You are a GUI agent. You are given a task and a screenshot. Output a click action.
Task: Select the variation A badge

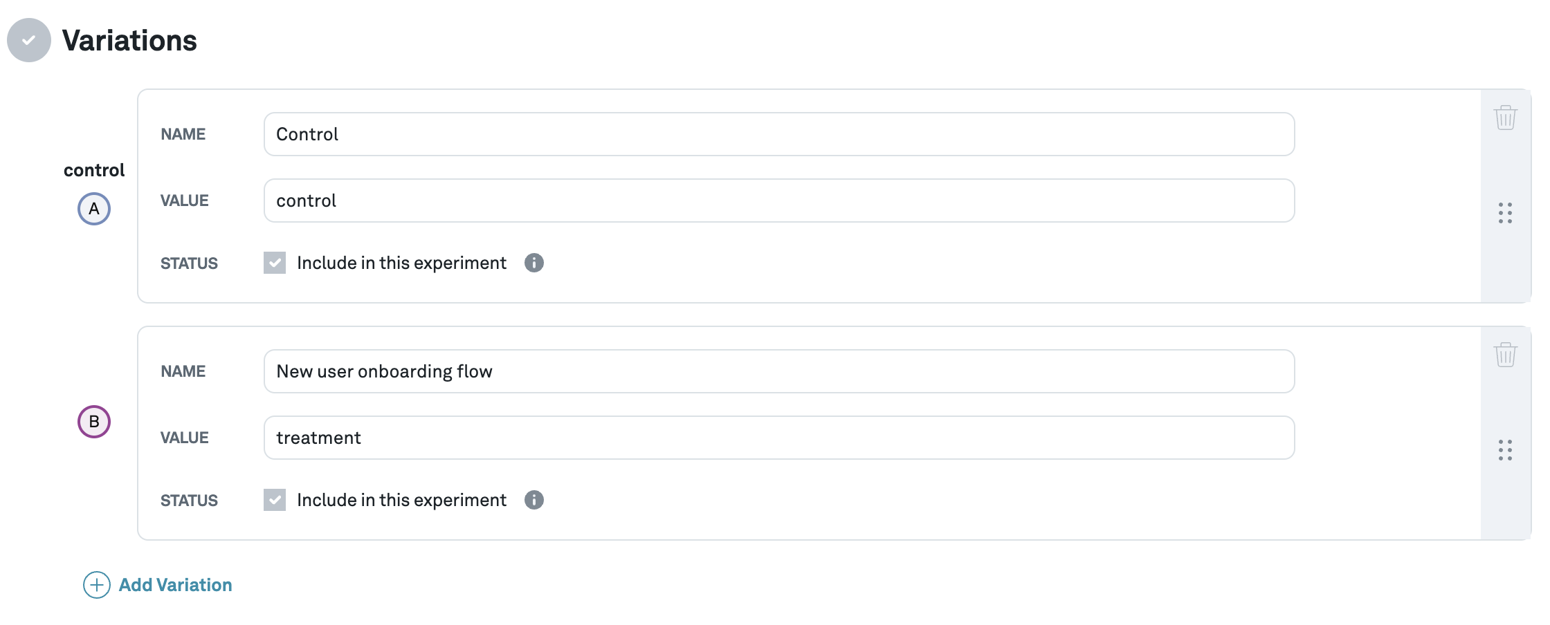[x=94, y=209]
